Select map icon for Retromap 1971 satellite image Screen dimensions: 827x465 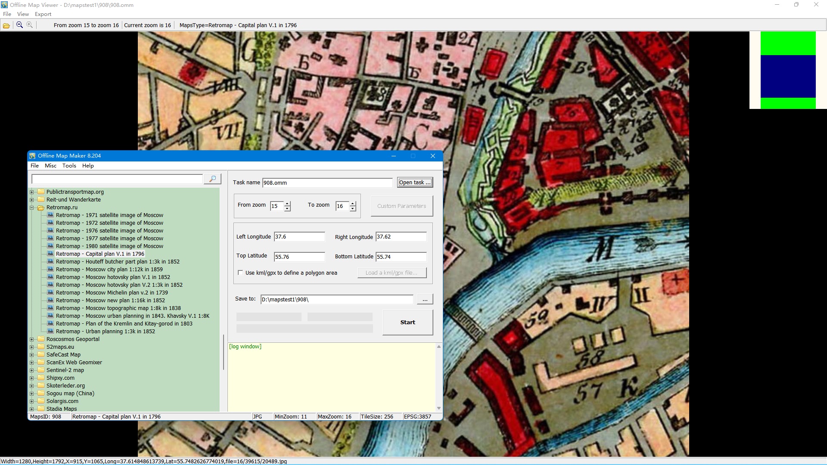click(x=50, y=215)
